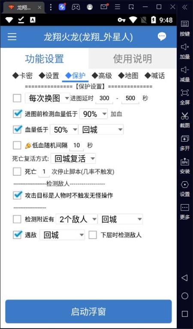Select the ◆高级 sub-tab
The height and width of the screenshot is (329, 193).
click(102, 76)
